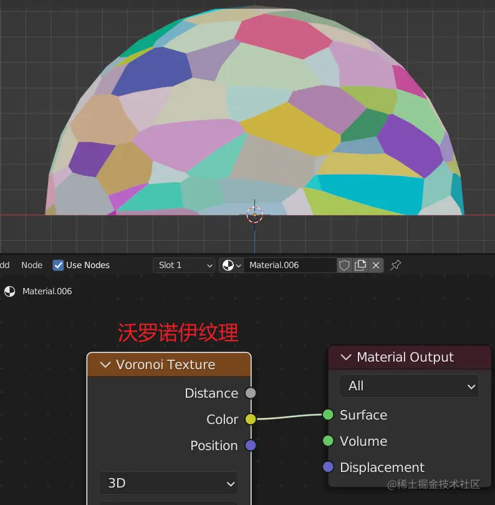The height and width of the screenshot is (505, 495).
Task: Click the Surface input socket
Action: (328, 415)
